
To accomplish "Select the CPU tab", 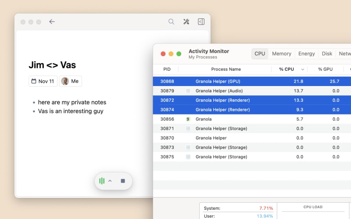I will pos(260,54).
